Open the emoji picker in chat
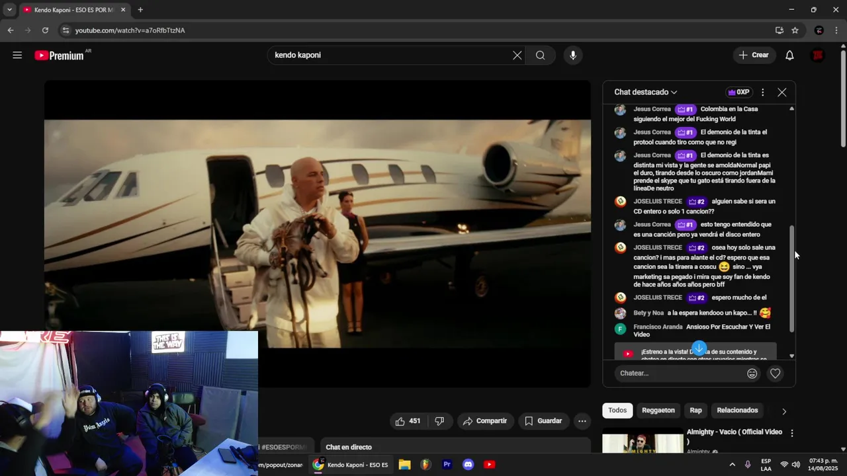847x476 pixels. 752,374
